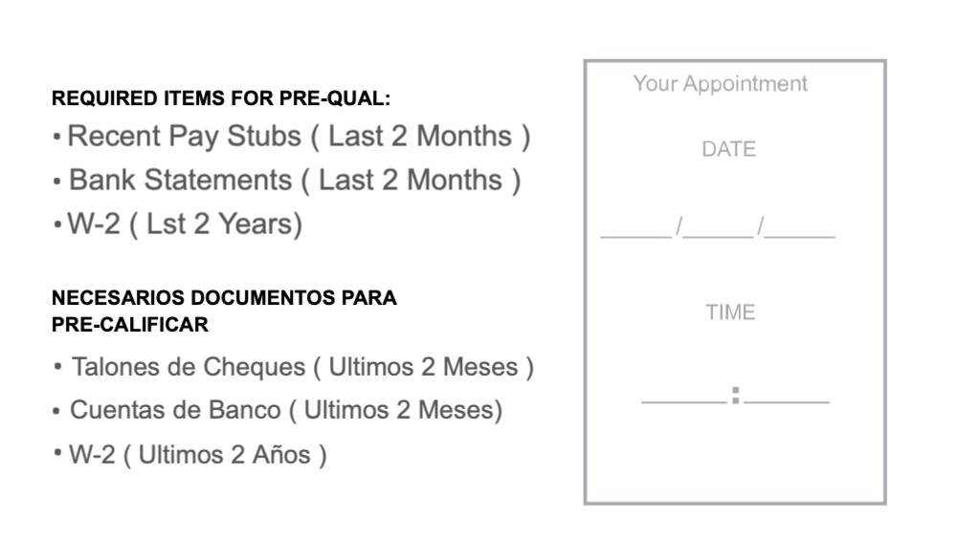Screen dimensions: 957x560
Task: Click the 'REQUIRED ITEMS FOR PRE-QUAL:' heading
Action: 221,98
